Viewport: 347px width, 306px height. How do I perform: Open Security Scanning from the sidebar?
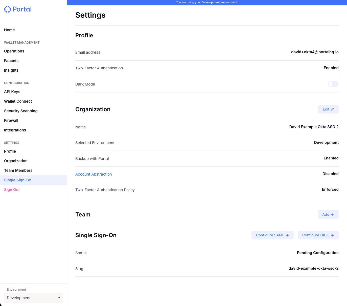(21, 111)
